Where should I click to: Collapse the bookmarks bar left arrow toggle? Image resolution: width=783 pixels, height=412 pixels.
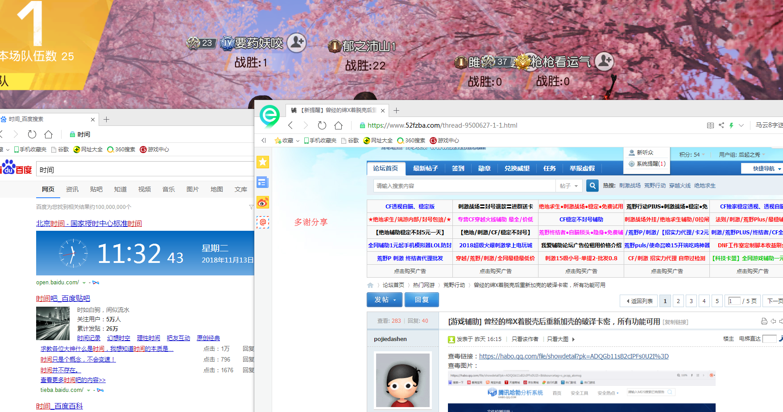(x=264, y=141)
